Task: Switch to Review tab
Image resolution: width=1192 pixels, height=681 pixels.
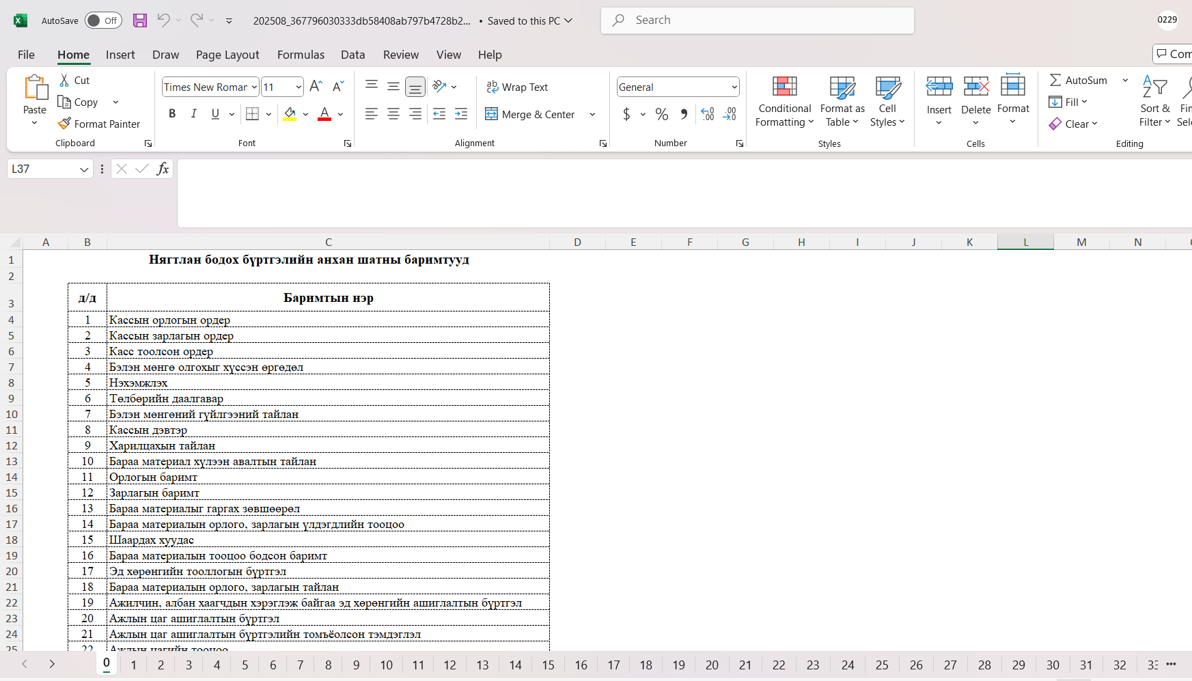Action: tap(401, 55)
